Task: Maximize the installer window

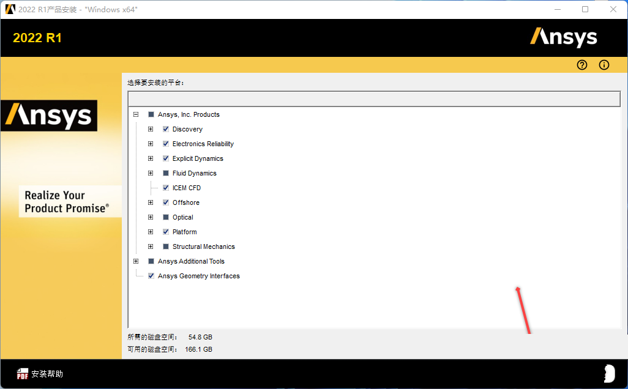Action: point(585,9)
